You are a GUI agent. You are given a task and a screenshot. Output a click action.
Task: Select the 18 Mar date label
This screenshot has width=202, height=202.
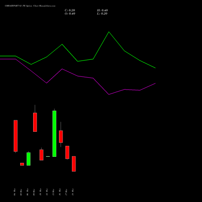[x=73, y=192]
